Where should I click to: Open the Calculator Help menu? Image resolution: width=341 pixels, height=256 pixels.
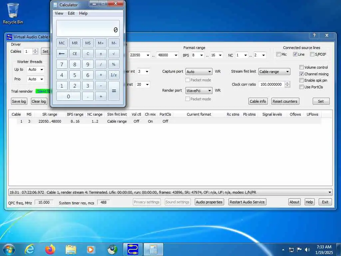click(x=83, y=13)
